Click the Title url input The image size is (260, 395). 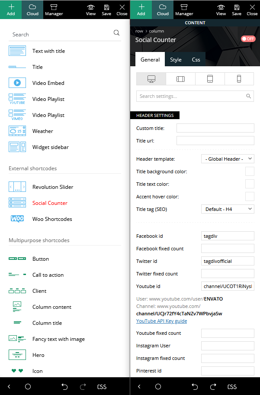(x=215, y=141)
